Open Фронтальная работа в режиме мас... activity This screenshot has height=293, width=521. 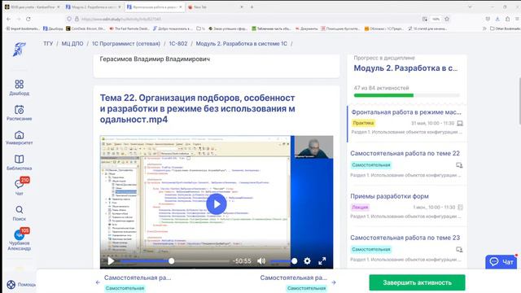tap(406, 112)
